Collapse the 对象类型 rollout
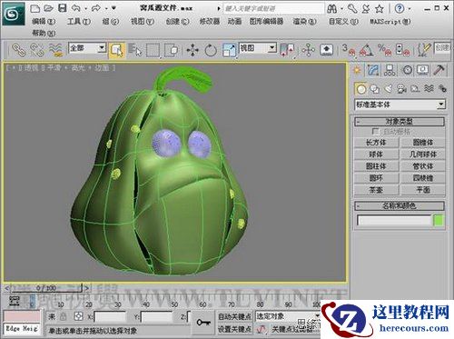 400,122
